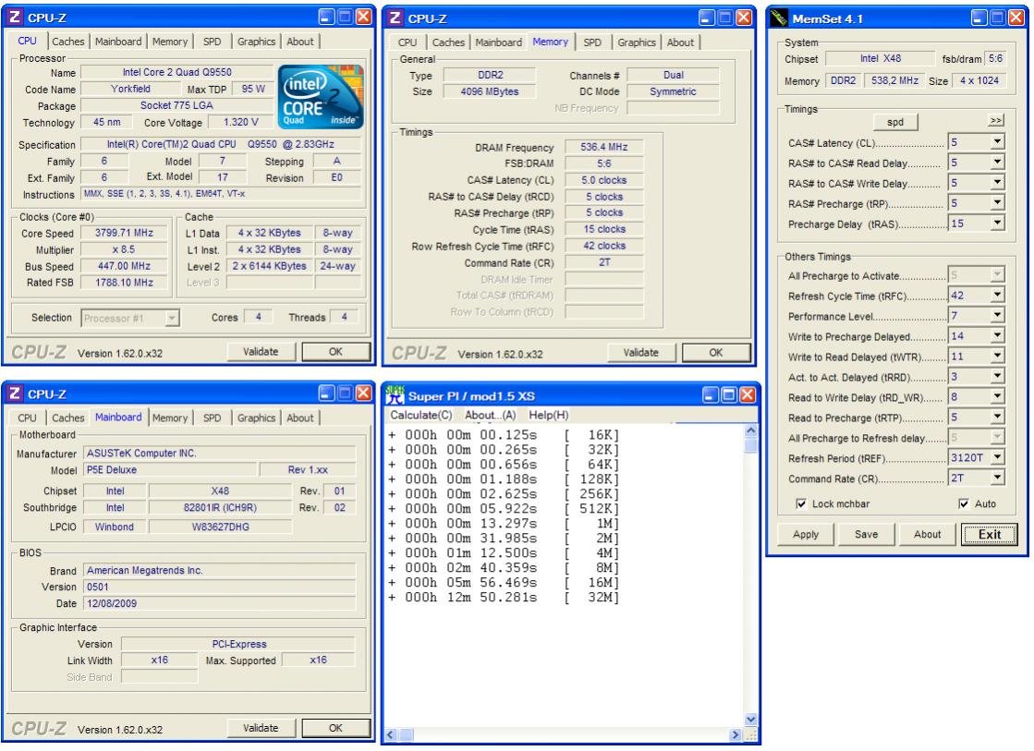Click Rated FSB value 1788.10 MHz
This screenshot has width=1034, height=751.
tap(123, 282)
